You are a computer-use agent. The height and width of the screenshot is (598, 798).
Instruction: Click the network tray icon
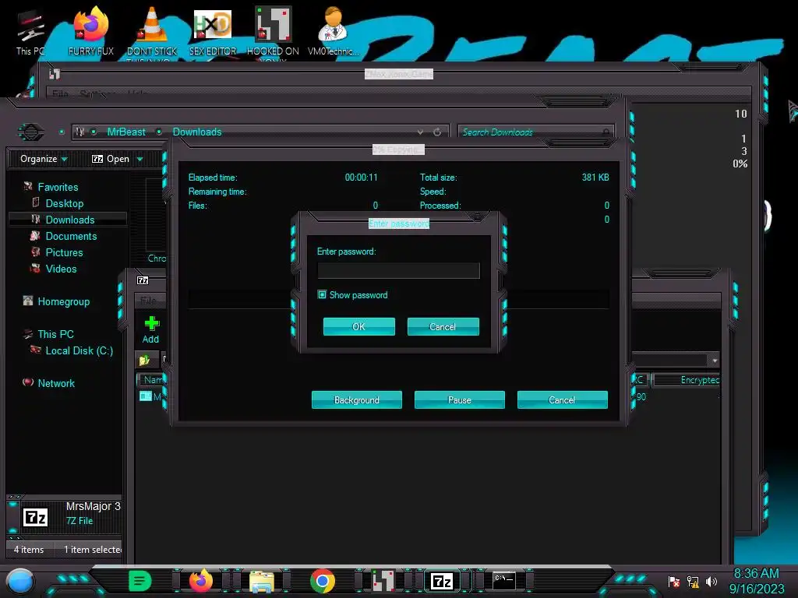coord(693,581)
